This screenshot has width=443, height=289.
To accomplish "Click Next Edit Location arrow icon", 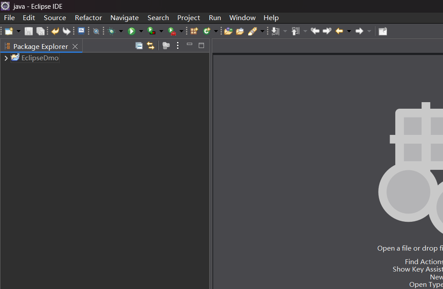I will 327,31.
